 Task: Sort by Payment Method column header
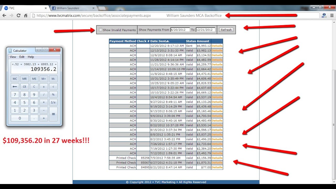click(123, 41)
